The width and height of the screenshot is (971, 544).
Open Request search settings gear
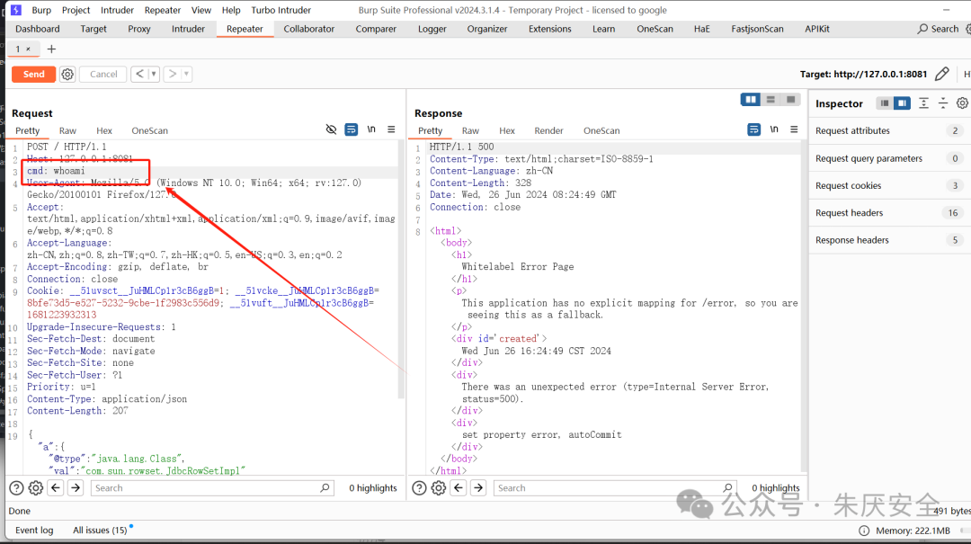36,488
